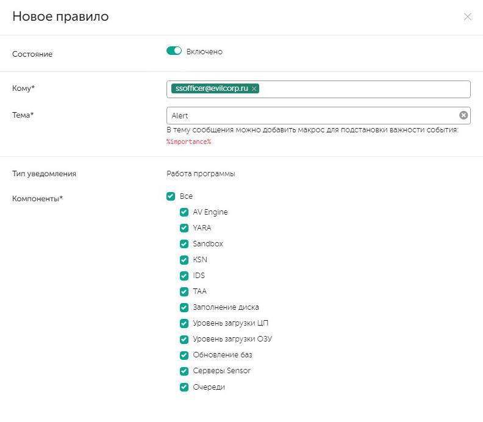Viewport: 483px width, 422px height.
Task: Close the Новое правило dialog
Action: click(468, 17)
